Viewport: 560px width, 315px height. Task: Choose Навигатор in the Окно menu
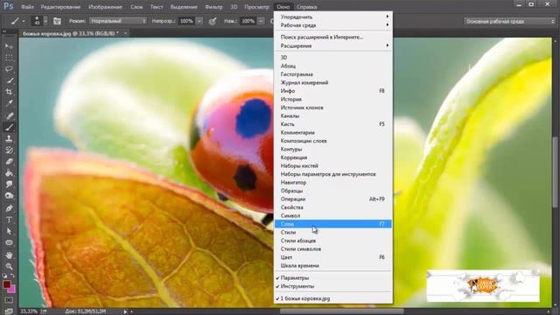point(332,183)
